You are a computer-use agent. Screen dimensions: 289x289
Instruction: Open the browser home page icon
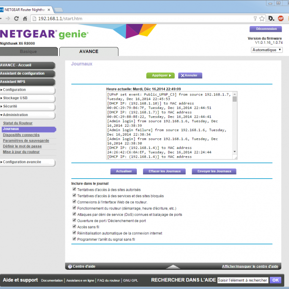coord(26,18)
